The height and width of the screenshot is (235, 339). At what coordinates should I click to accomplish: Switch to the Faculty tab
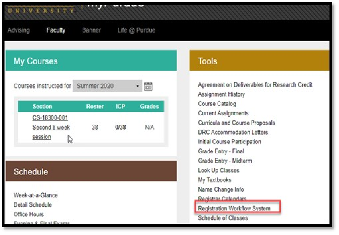(56, 31)
